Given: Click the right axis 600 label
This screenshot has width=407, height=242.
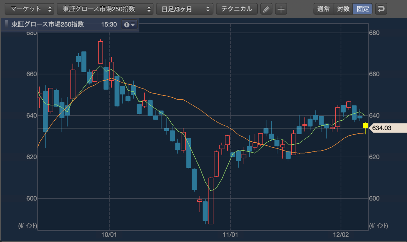Looking at the screenshot, I should point(374,198).
